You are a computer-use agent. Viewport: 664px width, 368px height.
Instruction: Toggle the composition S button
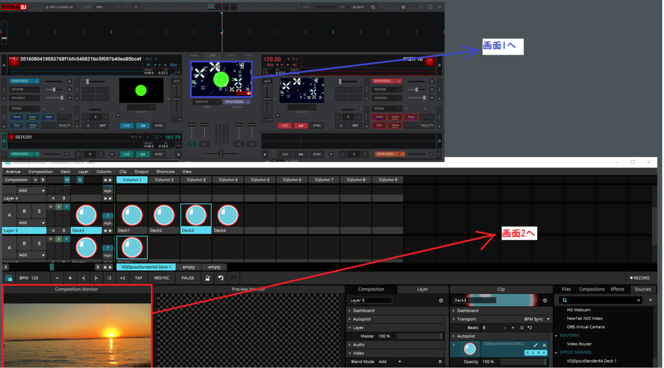click(80, 180)
